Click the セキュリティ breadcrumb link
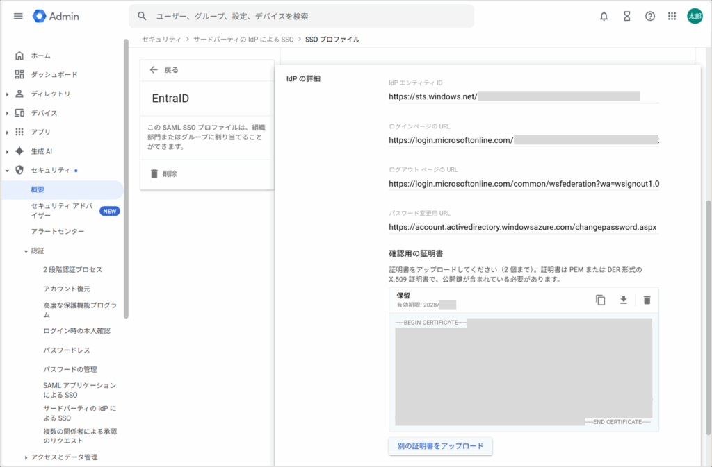Image resolution: width=712 pixels, height=467 pixels. (161, 40)
